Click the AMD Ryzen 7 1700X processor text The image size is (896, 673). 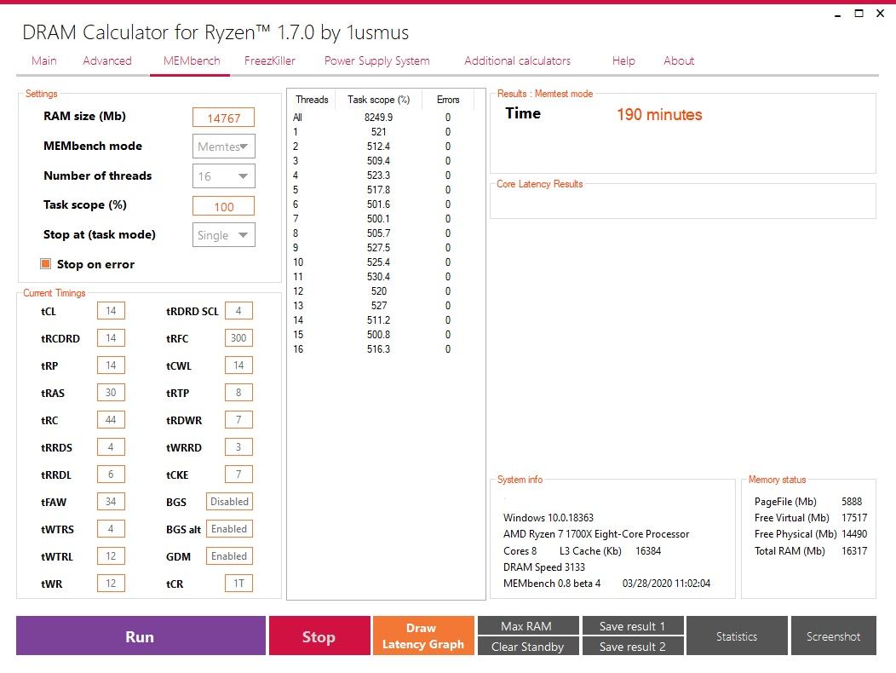tap(596, 534)
